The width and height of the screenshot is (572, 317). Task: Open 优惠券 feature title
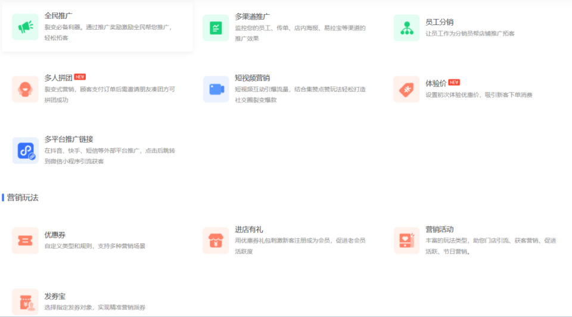point(55,235)
